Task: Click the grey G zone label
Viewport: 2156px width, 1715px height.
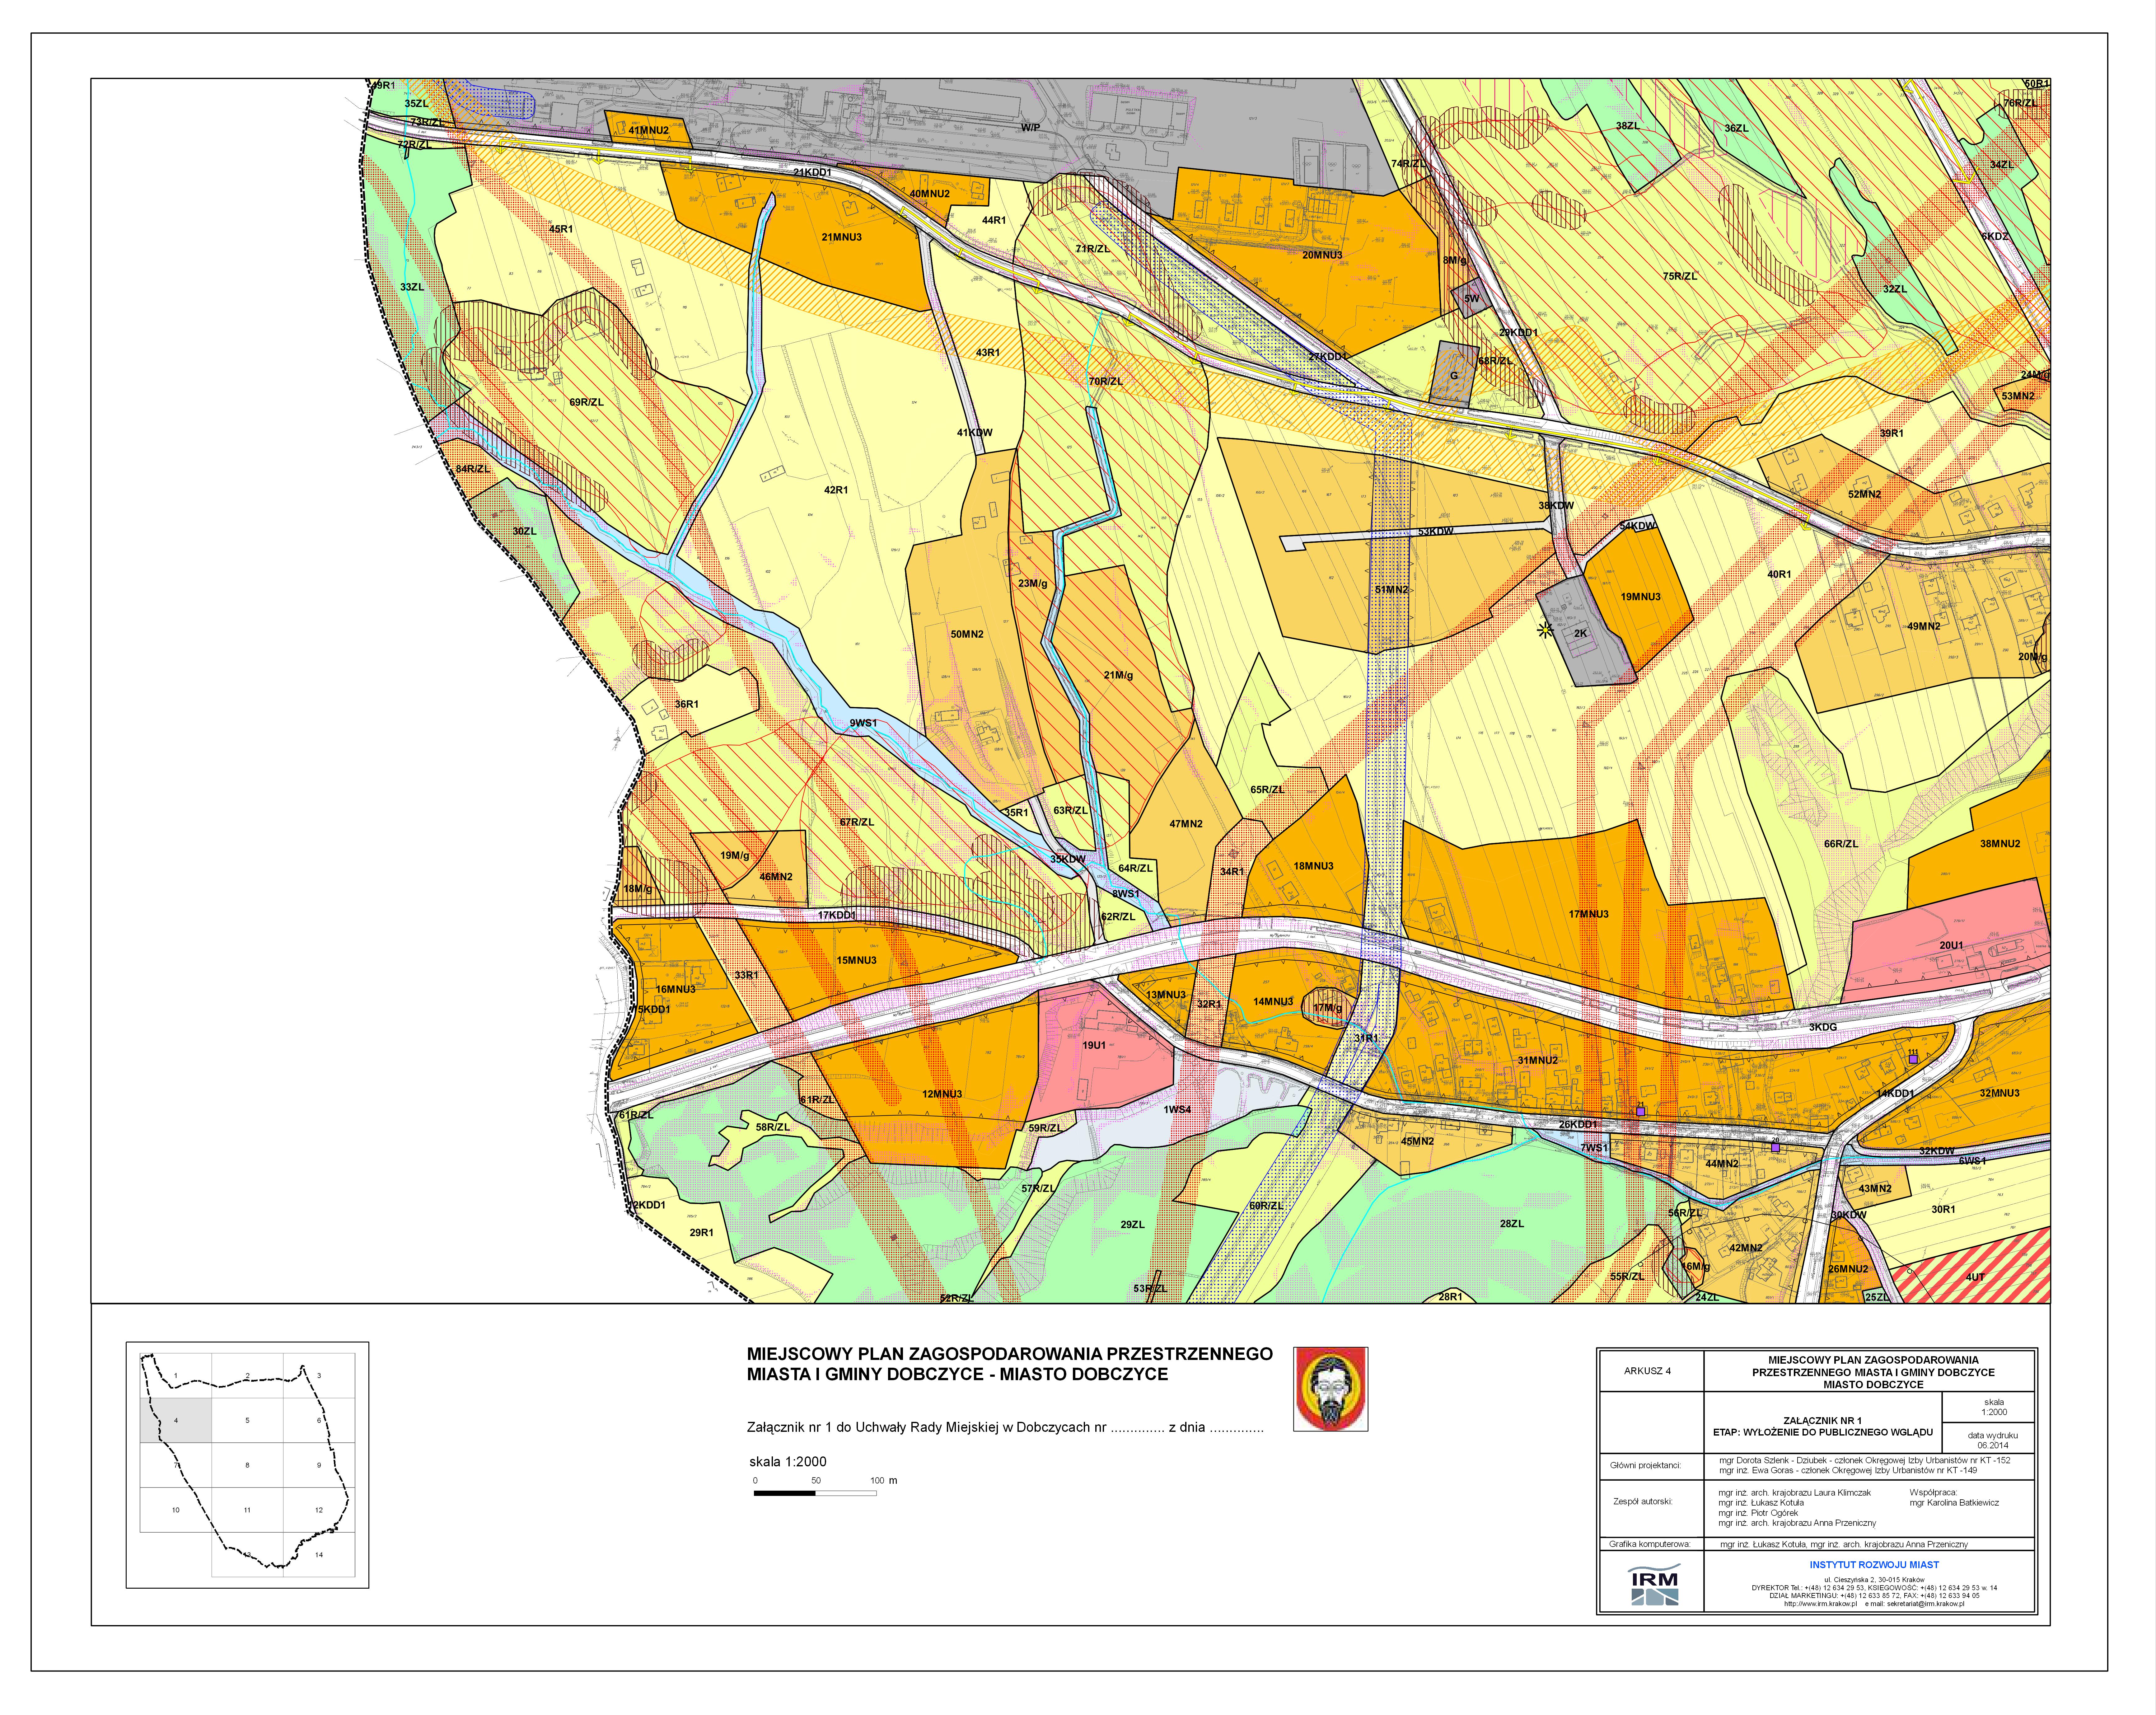Action: point(1454,376)
